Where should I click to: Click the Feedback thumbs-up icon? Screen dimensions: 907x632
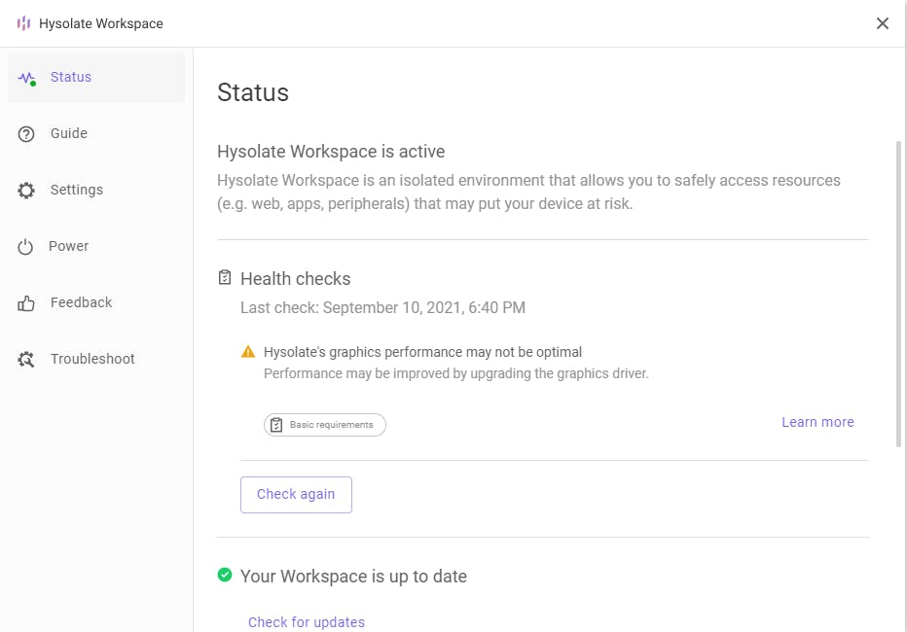click(26, 303)
